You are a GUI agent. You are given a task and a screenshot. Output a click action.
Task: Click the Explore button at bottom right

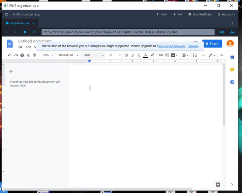(x=218, y=185)
